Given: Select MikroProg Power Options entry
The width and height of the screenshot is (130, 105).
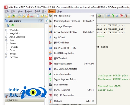Looking at the screenshot, I should pos(72,21).
